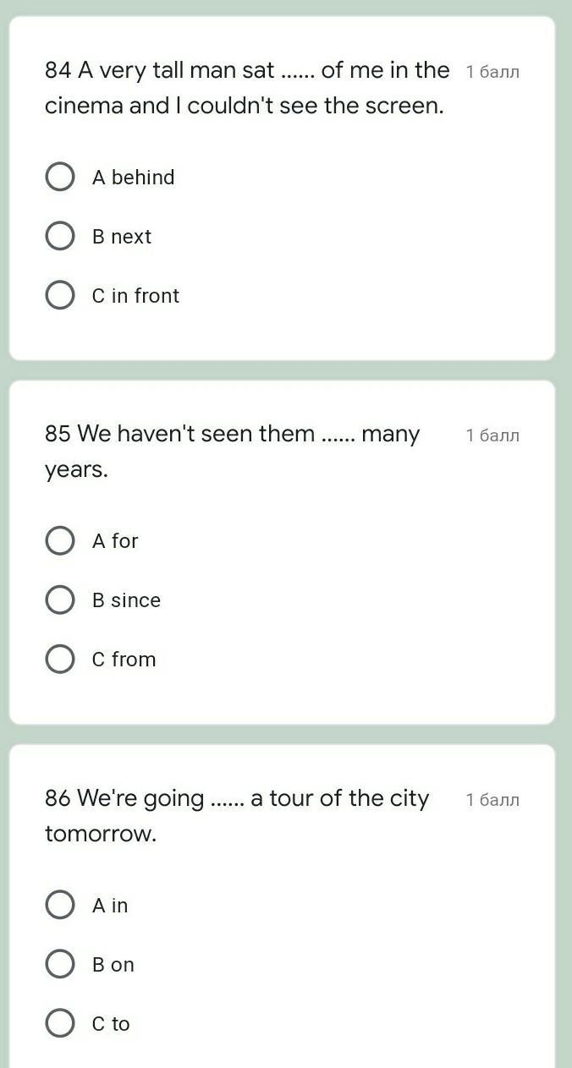Click the 'A behind' answer label text
The width and height of the screenshot is (572, 1068).
(133, 178)
